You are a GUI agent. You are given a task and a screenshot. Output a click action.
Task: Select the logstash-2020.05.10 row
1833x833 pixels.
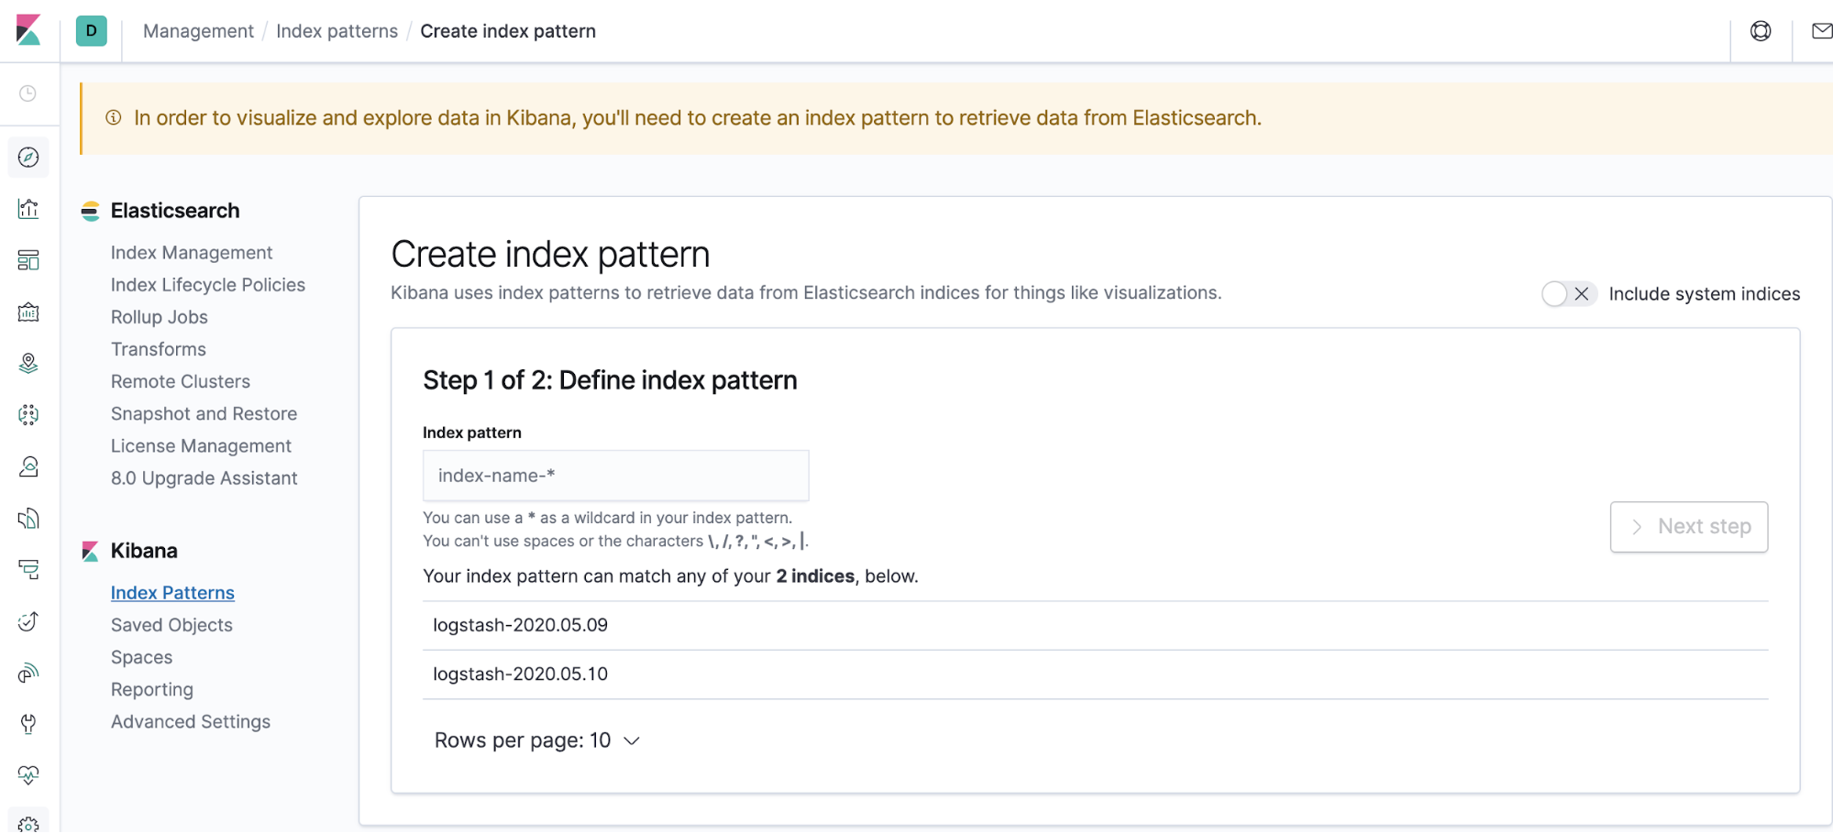pyautogui.click(x=1095, y=674)
